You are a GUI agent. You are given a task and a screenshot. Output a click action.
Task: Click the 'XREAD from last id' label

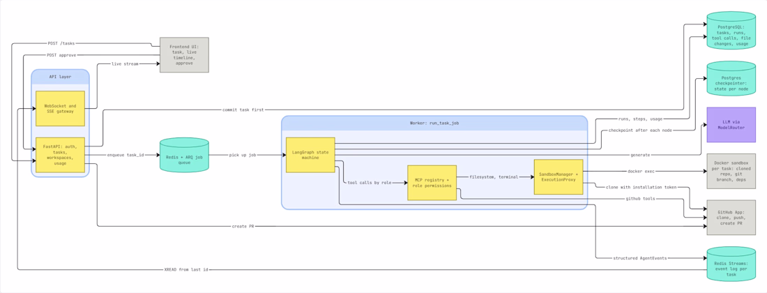tap(186, 269)
